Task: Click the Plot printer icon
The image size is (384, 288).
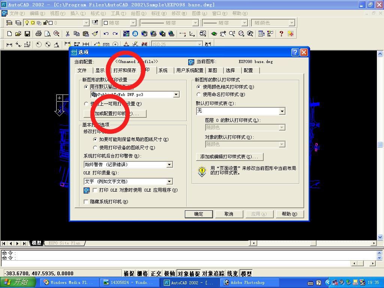Action: click(39, 34)
